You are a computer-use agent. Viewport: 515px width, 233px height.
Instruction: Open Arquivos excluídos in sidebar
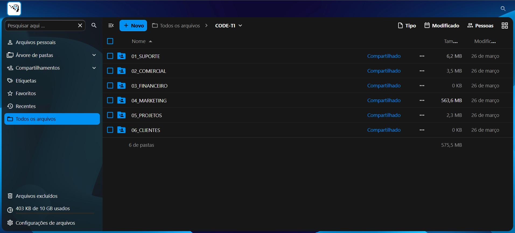pyautogui.click(x=52, y=196)
